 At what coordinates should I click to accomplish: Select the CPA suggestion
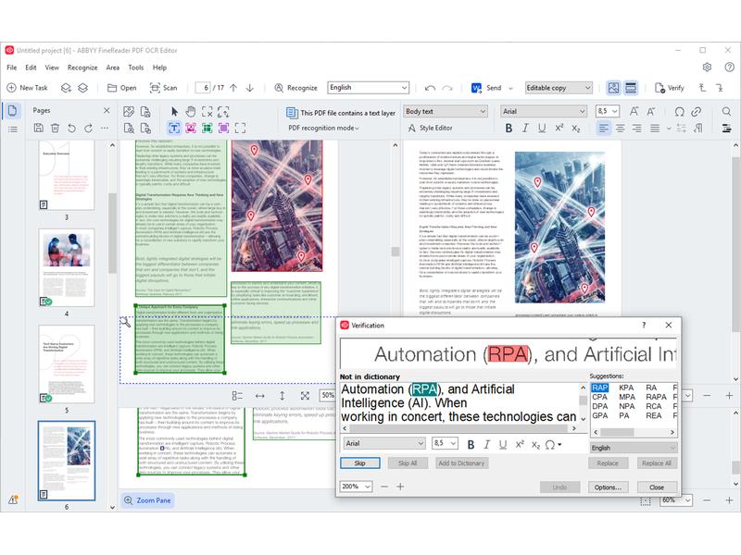tap(599, 397)
